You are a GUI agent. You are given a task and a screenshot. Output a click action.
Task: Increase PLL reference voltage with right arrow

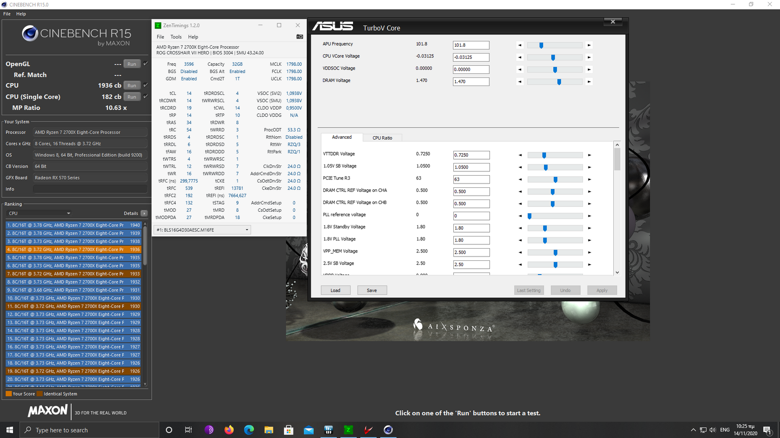pos(589,216)
